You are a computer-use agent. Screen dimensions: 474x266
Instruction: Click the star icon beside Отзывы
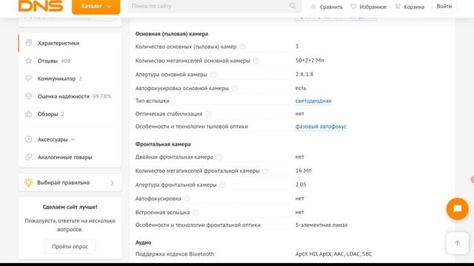click(x=29, y=61)
